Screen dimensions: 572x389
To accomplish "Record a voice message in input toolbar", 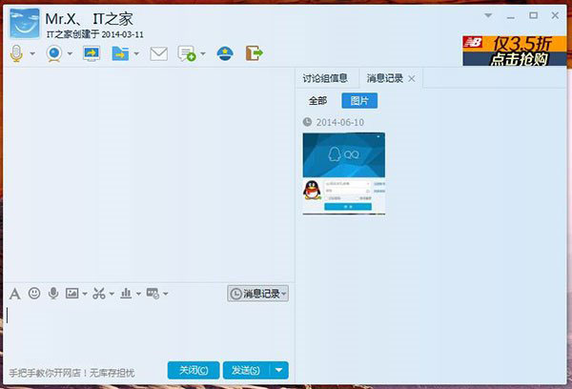I will point(53,293).
